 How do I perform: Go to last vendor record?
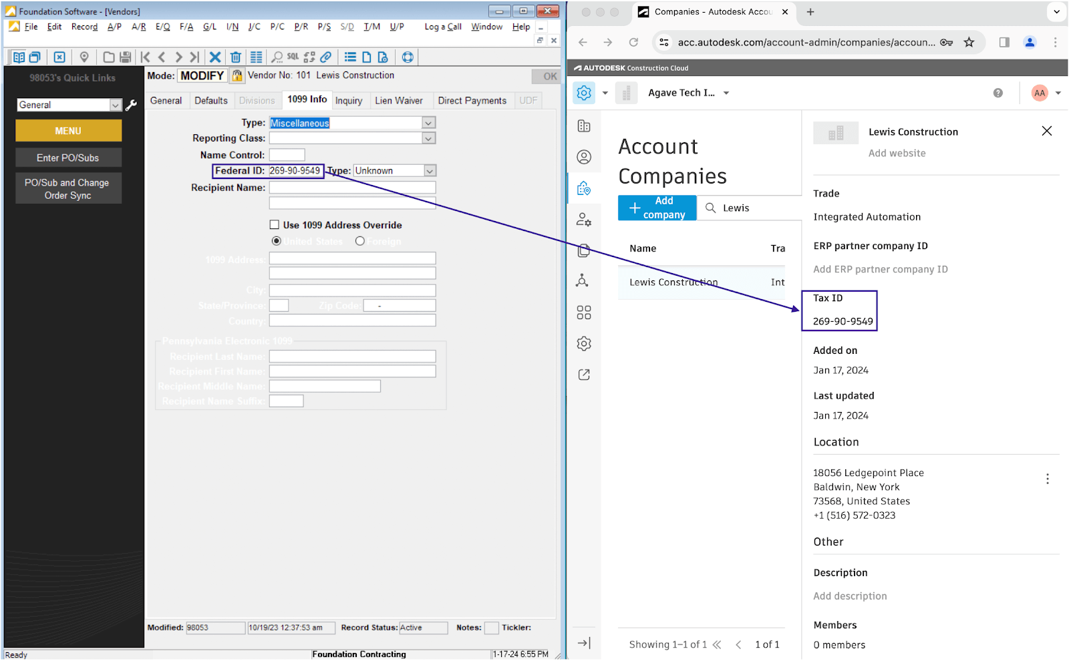(194, 57)
